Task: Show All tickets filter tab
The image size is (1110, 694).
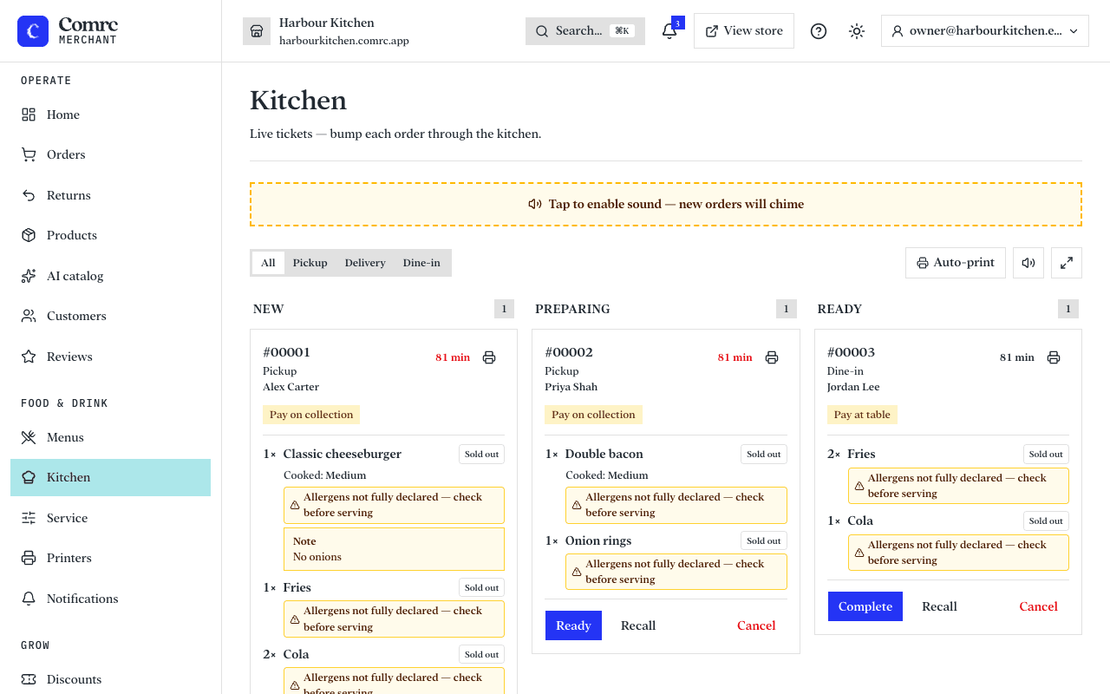Action: (x=268, y=263)
